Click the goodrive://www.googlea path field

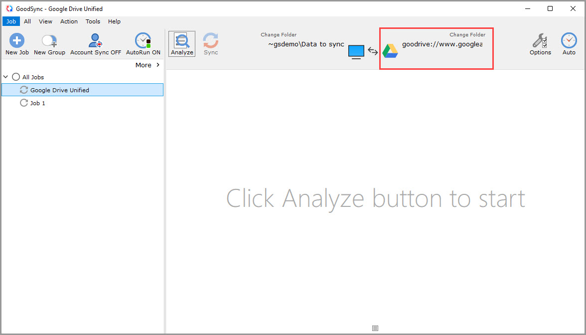(442, 44)
